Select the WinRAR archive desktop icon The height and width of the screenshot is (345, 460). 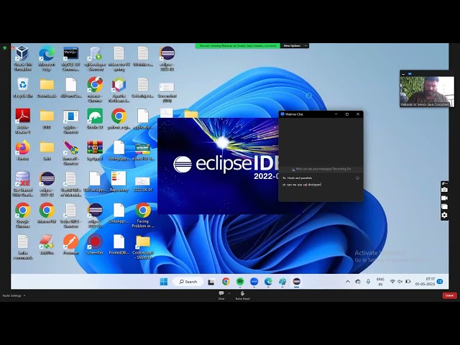coord(95,150)
